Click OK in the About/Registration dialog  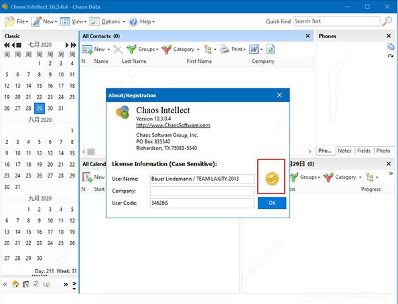(272, 203)
